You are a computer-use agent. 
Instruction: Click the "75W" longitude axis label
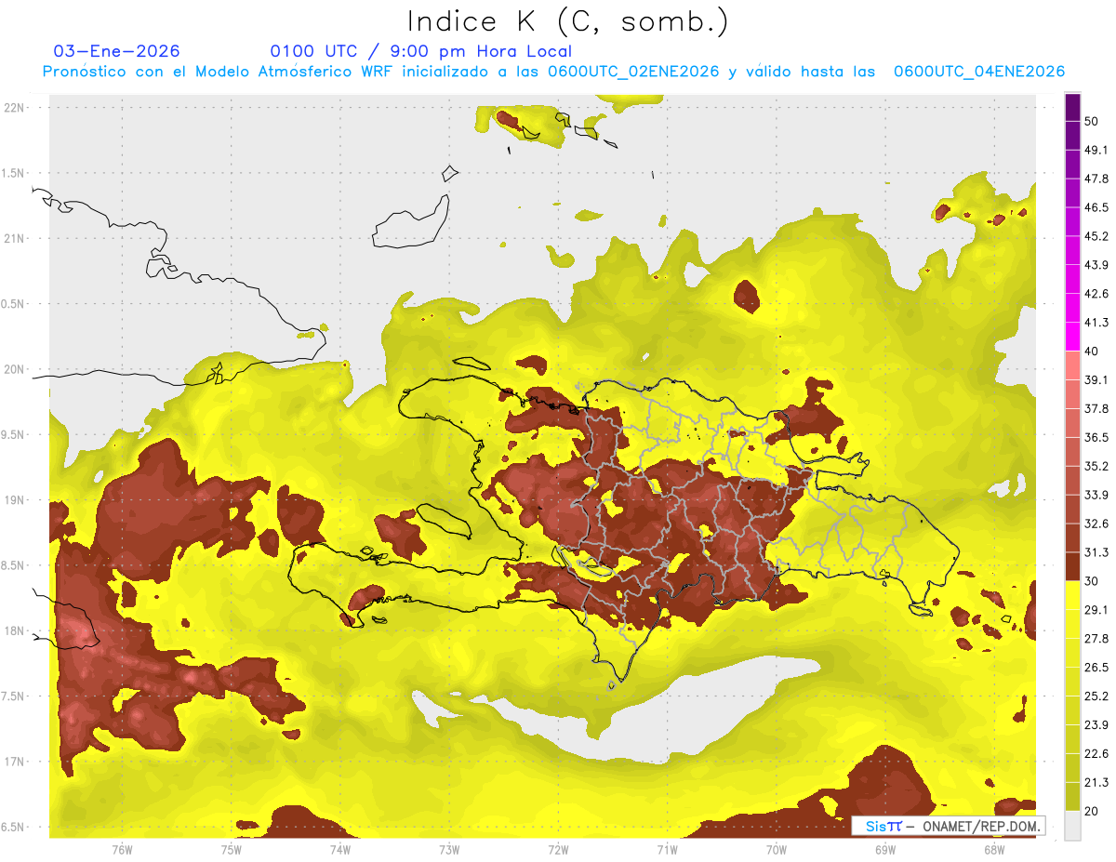pyautogui.click(x=232, y=849)
